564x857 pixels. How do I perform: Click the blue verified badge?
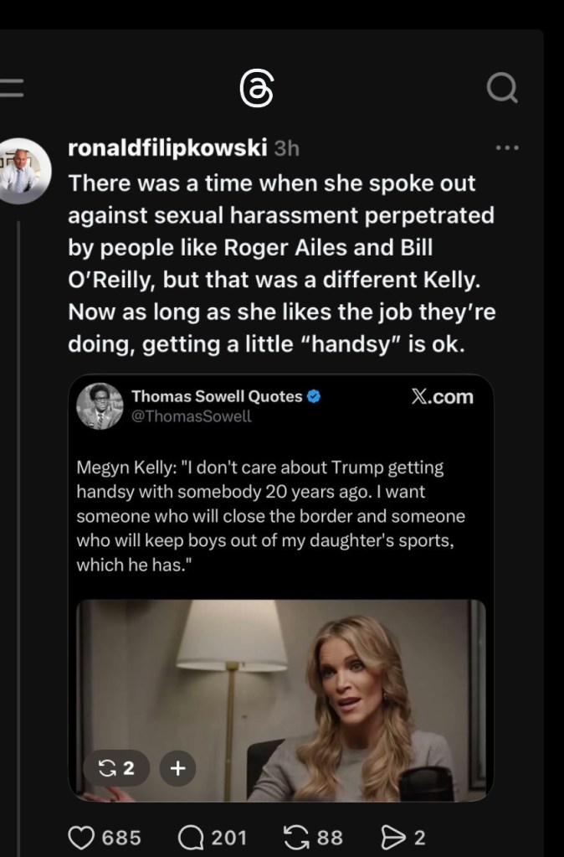pos(314,396)
